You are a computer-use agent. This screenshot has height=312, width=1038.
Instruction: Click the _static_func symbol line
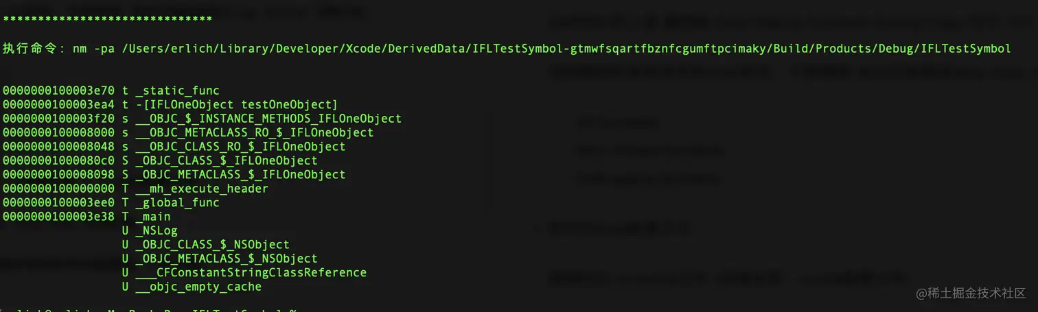pyautogui.click(x=111, y=91)
